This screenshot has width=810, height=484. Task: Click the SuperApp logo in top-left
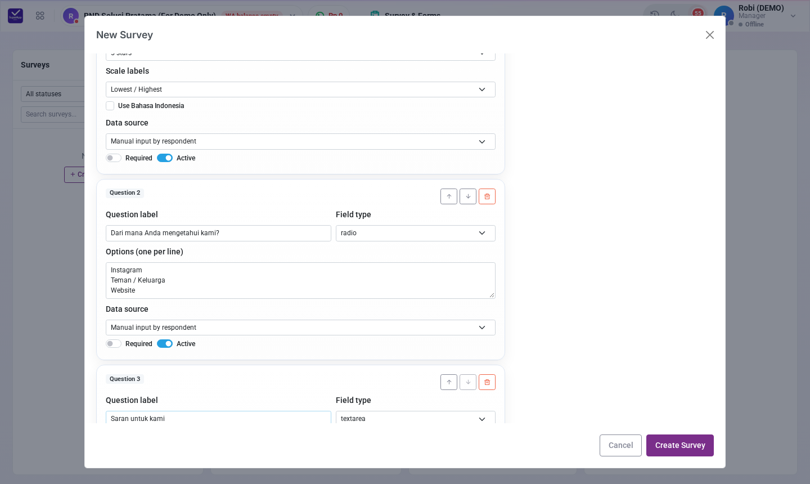point(16,16)
